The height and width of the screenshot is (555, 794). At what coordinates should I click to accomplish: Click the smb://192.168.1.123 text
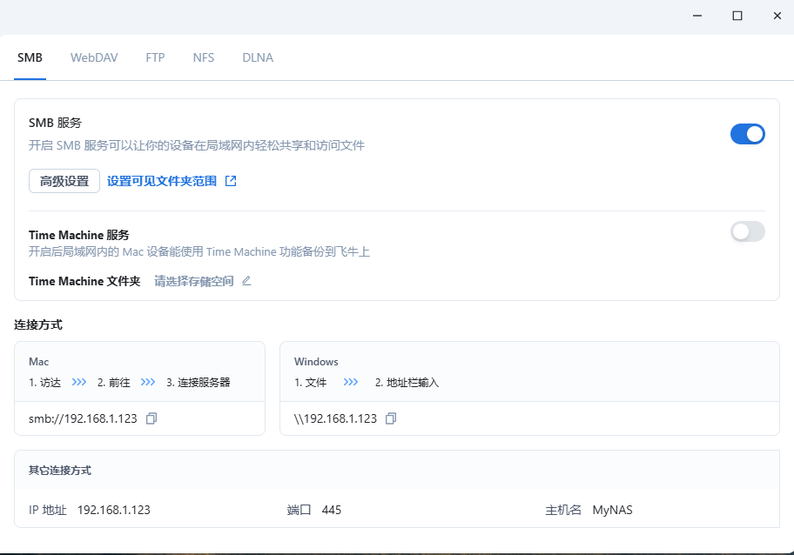[83, 419]
